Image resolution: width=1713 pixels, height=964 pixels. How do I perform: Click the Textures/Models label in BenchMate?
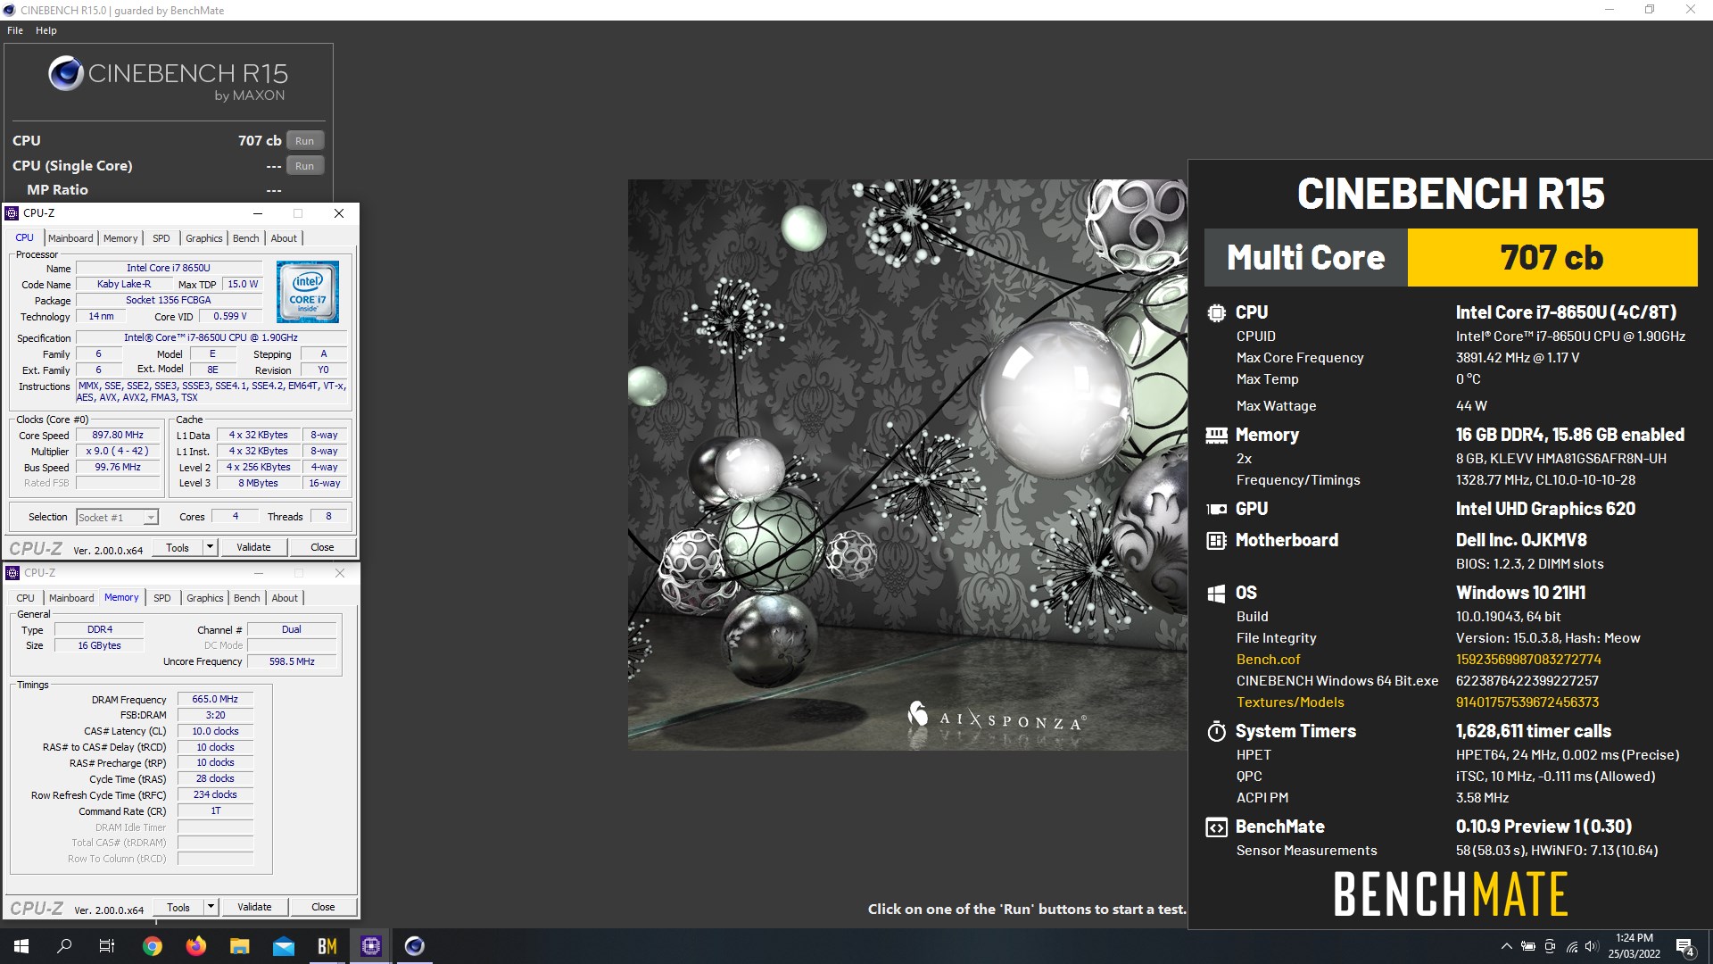[1290, 702]
